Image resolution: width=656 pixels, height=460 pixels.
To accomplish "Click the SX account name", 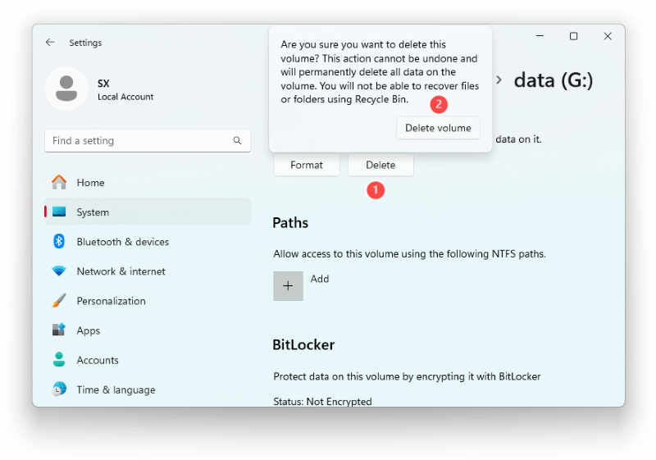I will [103, 83].
